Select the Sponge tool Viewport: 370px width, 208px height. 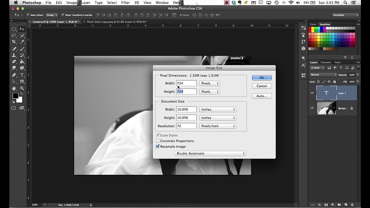tap(22, 68)
